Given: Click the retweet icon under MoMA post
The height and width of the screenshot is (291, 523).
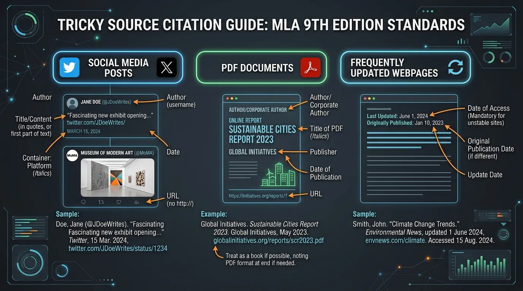Looking at the screenshot, I should tap(101, 202).
